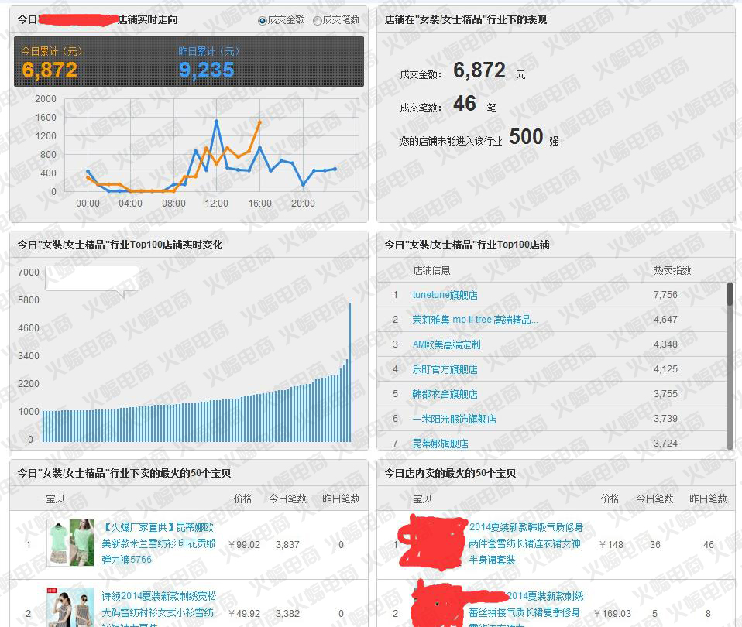Click the orange line's last point near 16:00

[259, 122]
